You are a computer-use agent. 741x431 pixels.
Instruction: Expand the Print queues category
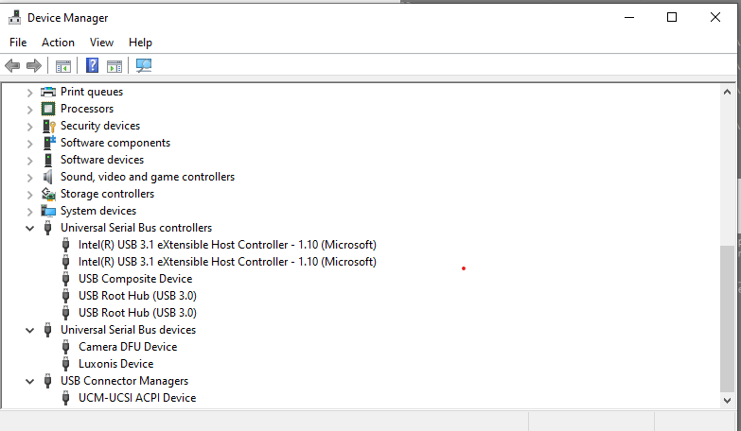[x=29, y=92]
